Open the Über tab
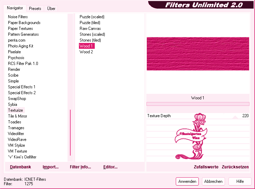 click(51, 9)
